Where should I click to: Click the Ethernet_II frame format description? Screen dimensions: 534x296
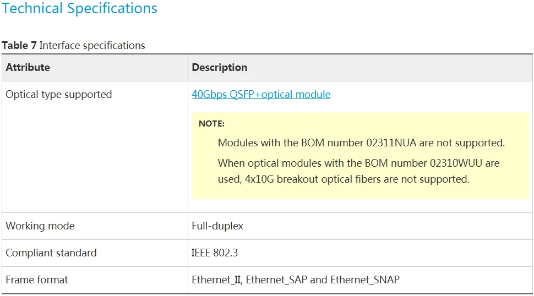pyautogui.click(x=295, y=279)
